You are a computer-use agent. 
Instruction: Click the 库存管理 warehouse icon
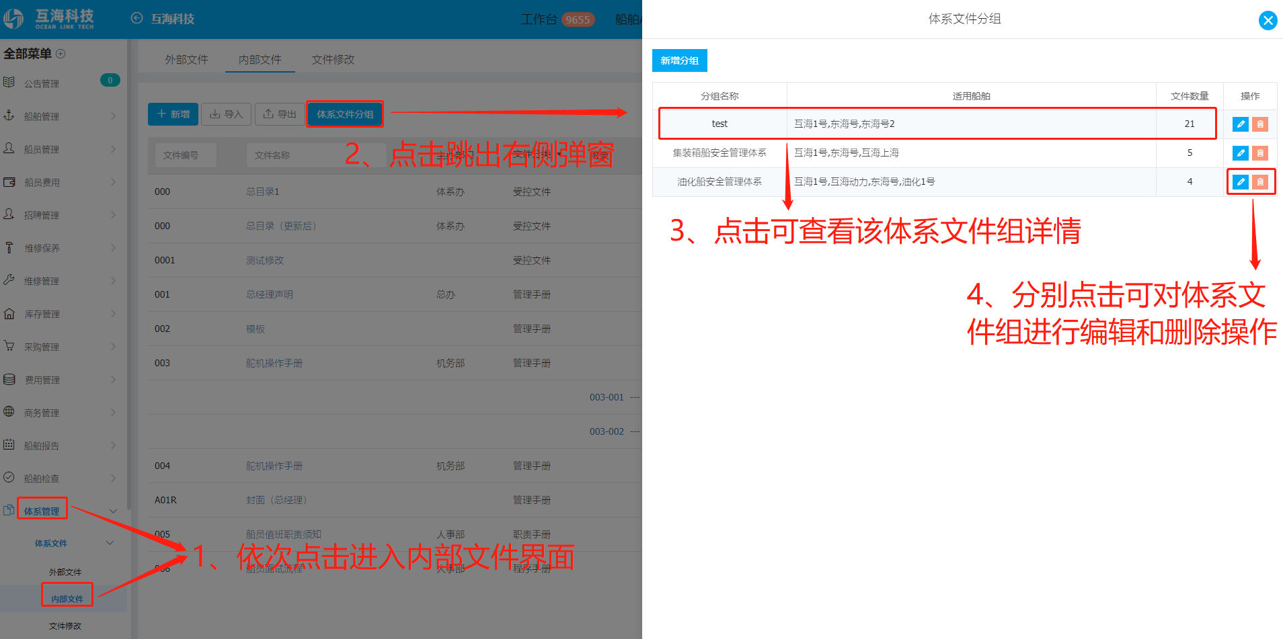[9, 313]
